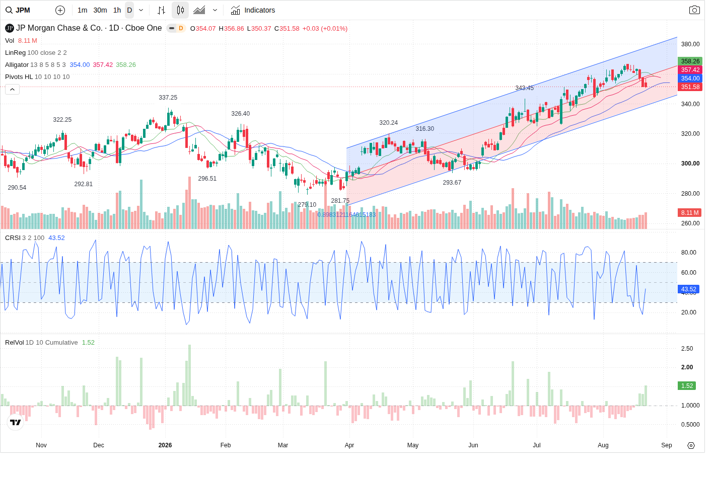Image resolution: width=715 pixels, height=478 pixels.
Task: Click the JP Morgan logo in the legend
Action: click(x=10, y=28)
